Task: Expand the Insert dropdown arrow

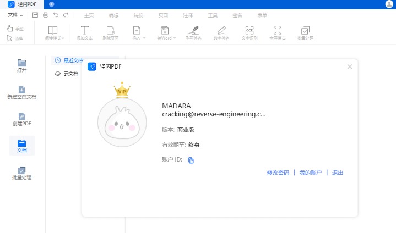Action: pos(144,38)
